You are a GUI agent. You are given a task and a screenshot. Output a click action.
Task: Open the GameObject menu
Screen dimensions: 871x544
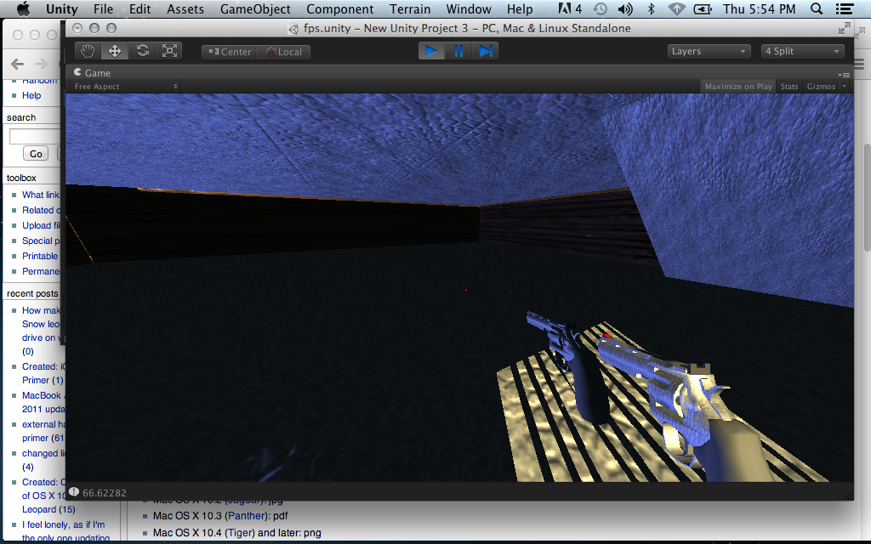click(x=254, y=9)
